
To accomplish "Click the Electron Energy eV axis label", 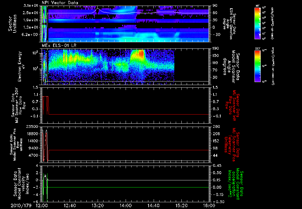I will [22, 66].
